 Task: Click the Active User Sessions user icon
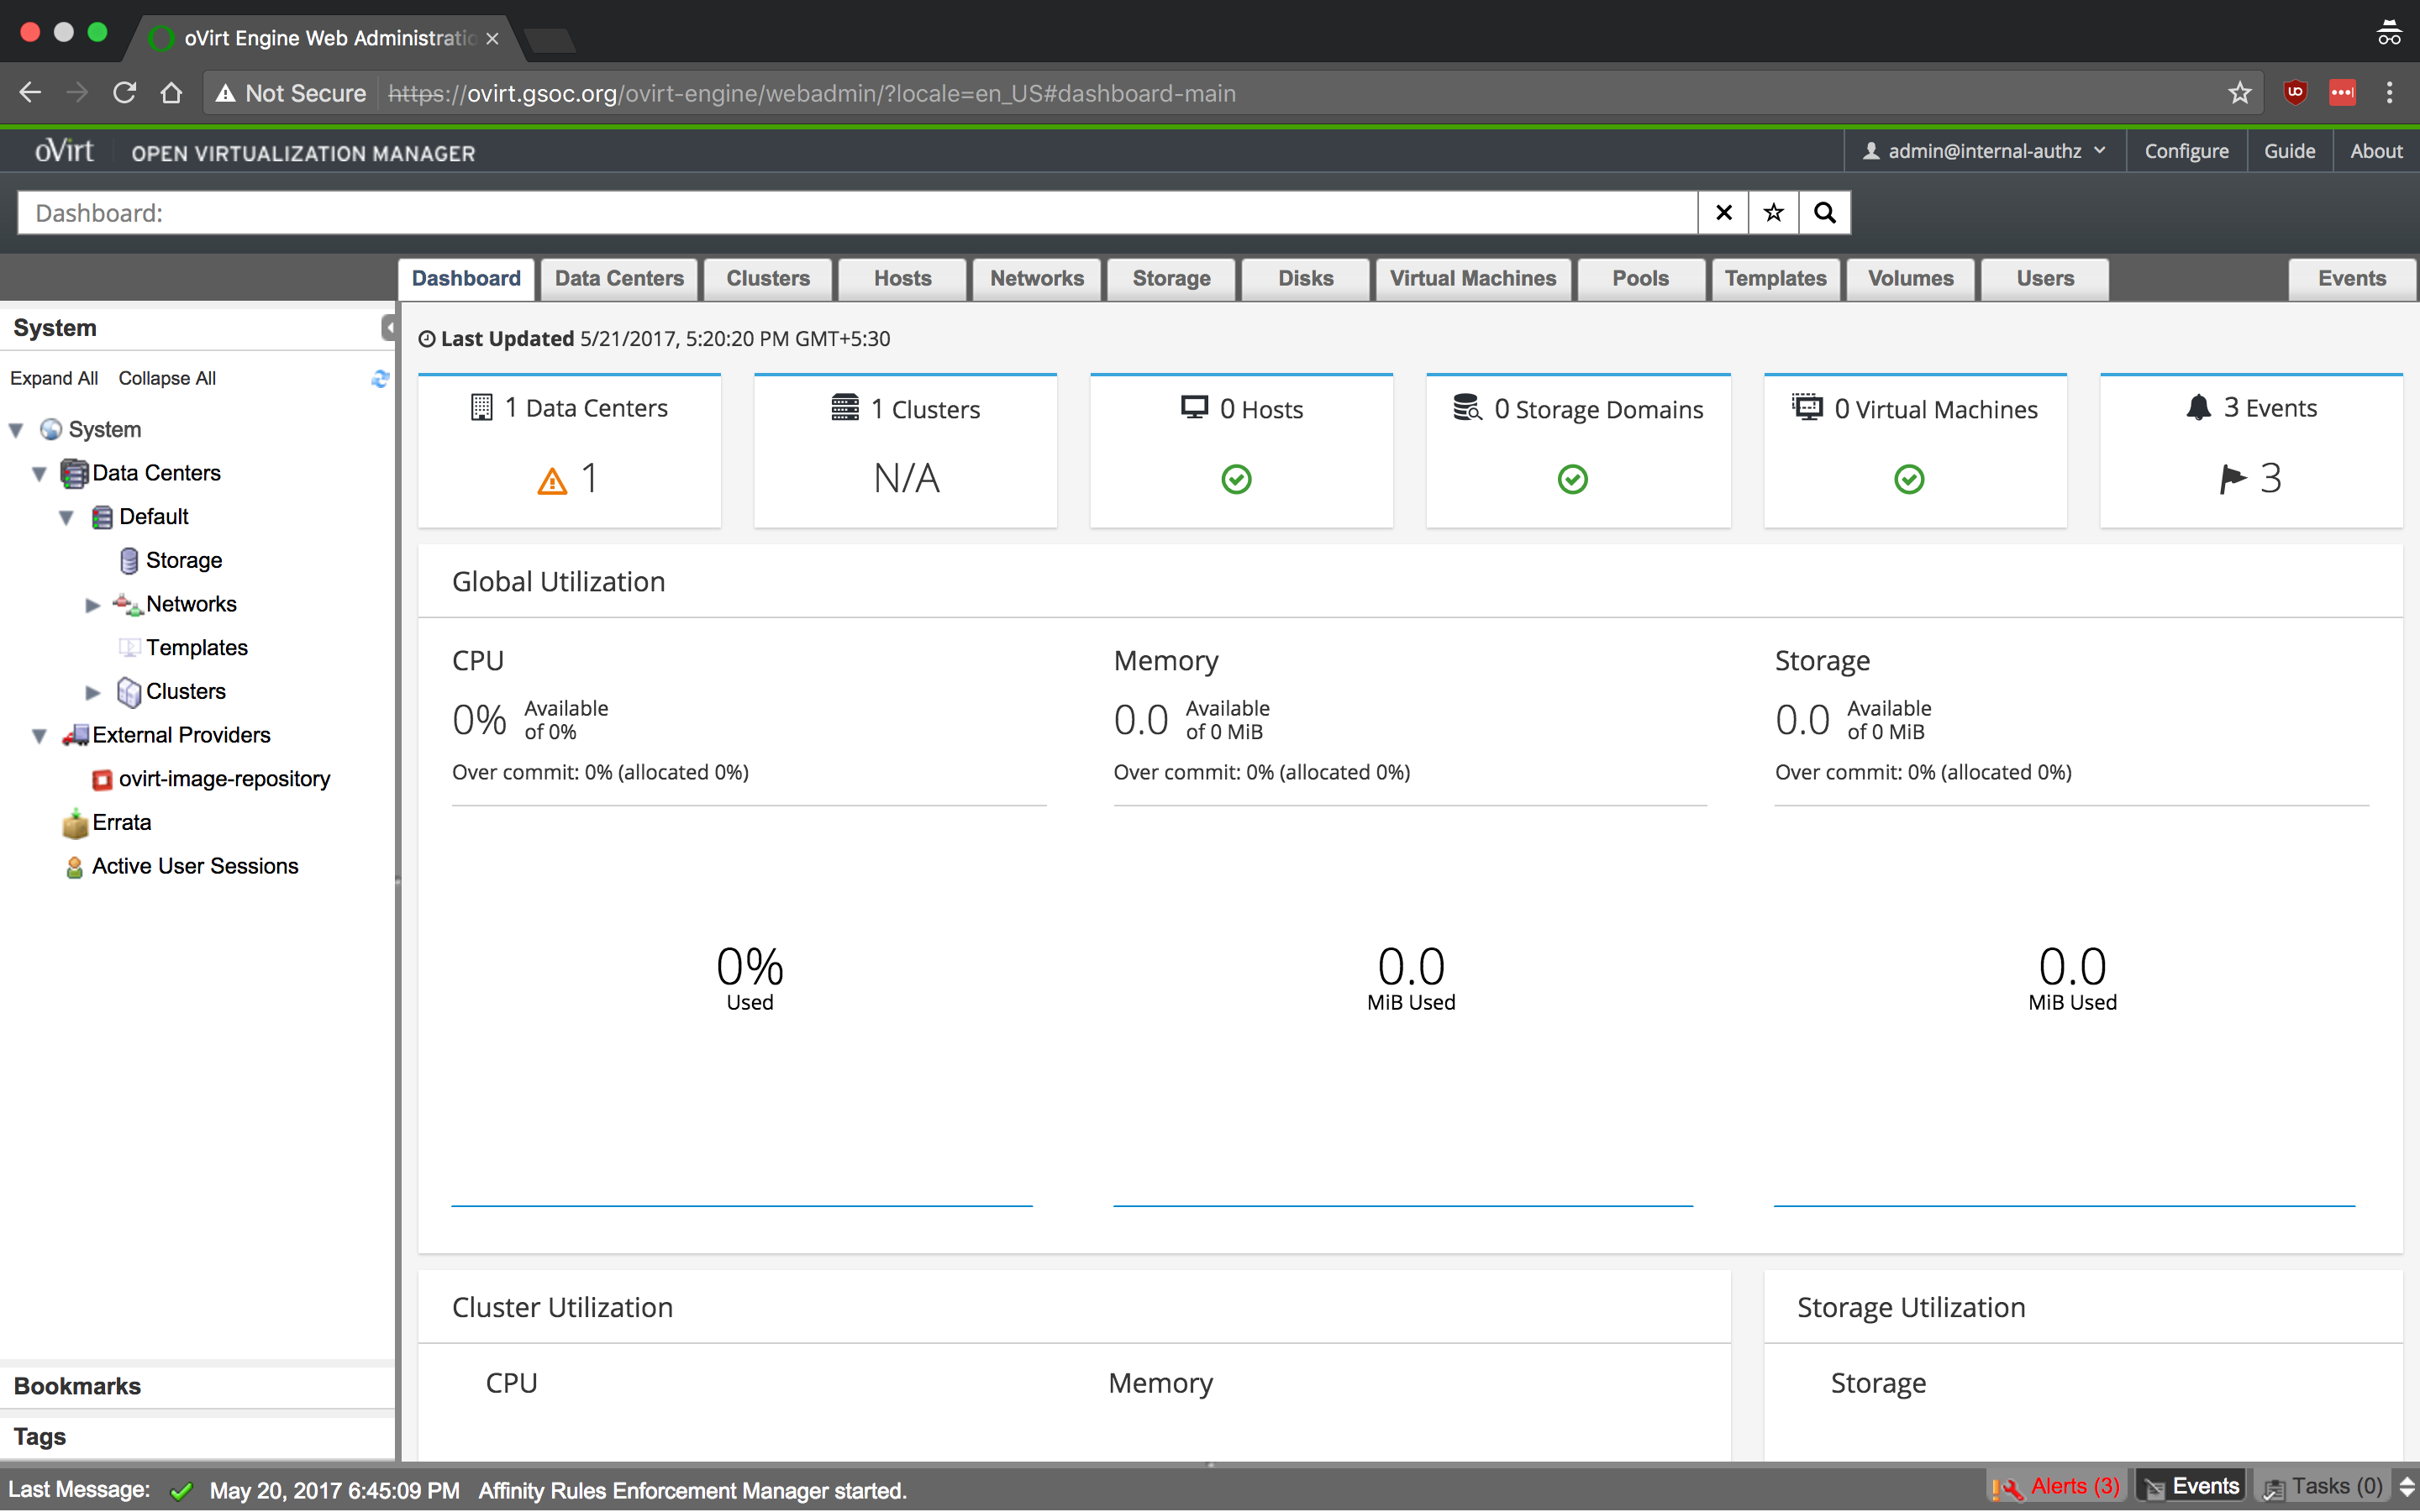(74, 867)
